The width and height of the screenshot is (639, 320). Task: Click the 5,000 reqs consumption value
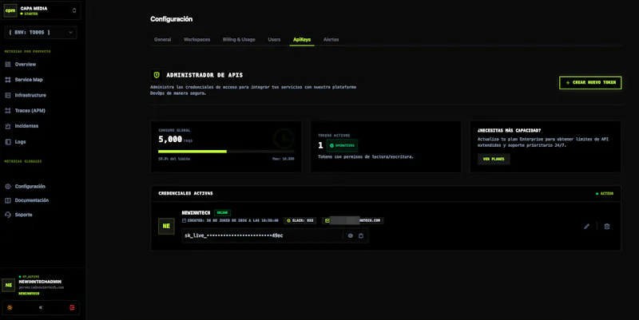(175, 139)
